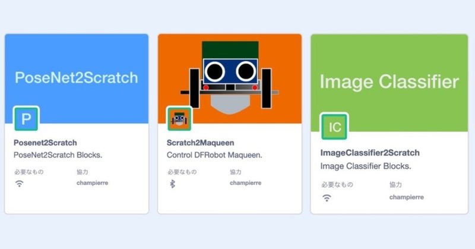Click champierre under ImageClassifier2Scratch card

tap(407, 197)
